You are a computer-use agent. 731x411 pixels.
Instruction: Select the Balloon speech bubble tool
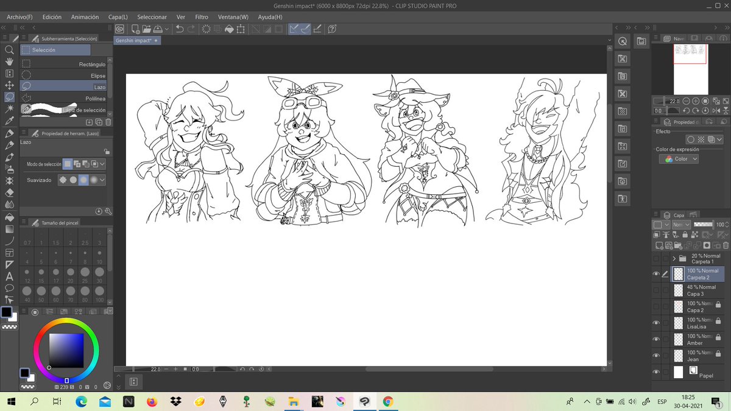[9, 288]
